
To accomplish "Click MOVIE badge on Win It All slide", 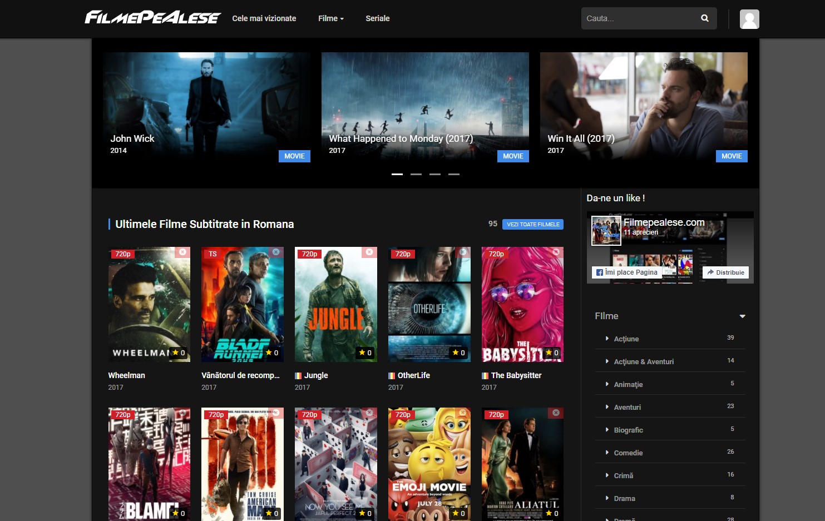I will (x=732, y=156).
